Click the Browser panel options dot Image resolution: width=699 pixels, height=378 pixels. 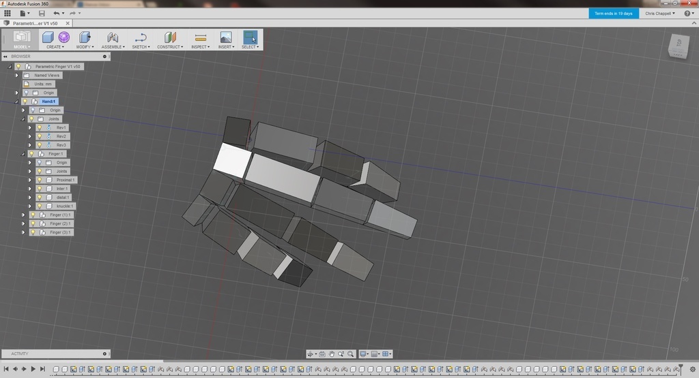tap(104, 57)
